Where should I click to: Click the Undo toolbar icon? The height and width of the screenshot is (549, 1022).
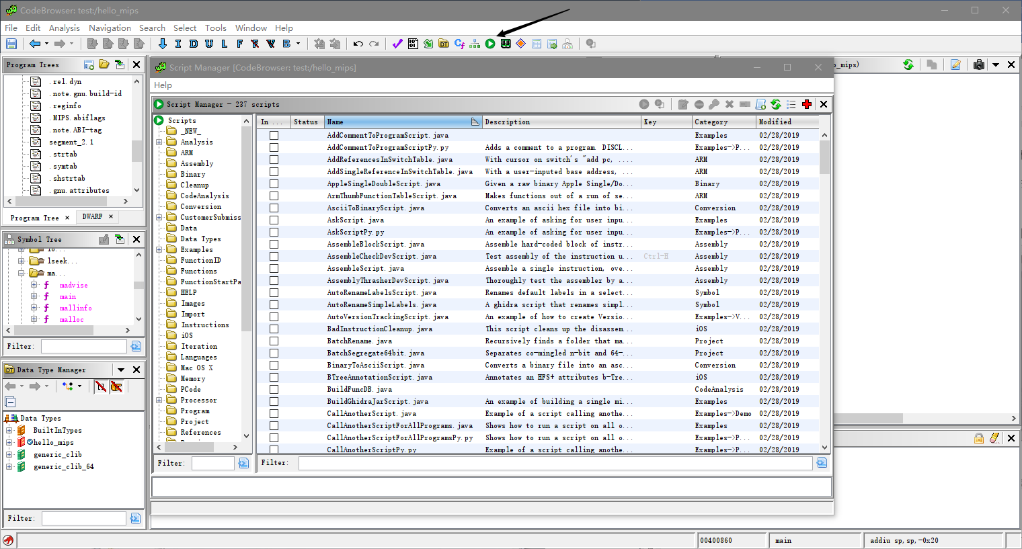click(x=358, y=44)
